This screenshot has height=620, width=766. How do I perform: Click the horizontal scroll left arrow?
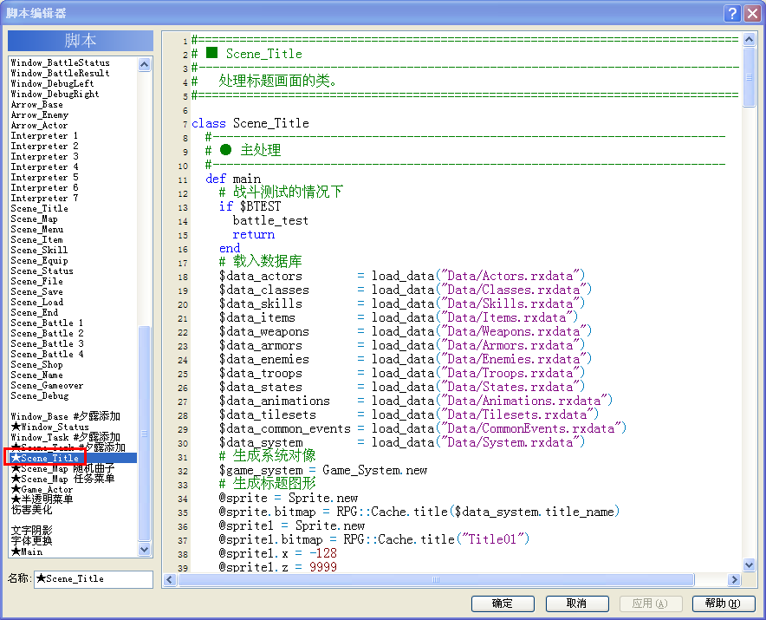170,579
